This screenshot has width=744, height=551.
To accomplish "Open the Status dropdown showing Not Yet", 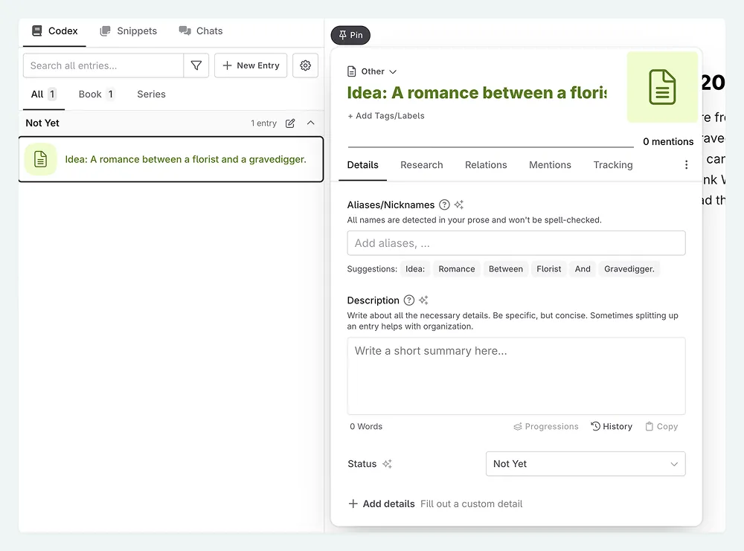I will click(585, 464).
